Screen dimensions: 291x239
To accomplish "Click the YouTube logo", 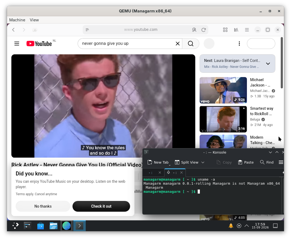I will tap(39, 44).
